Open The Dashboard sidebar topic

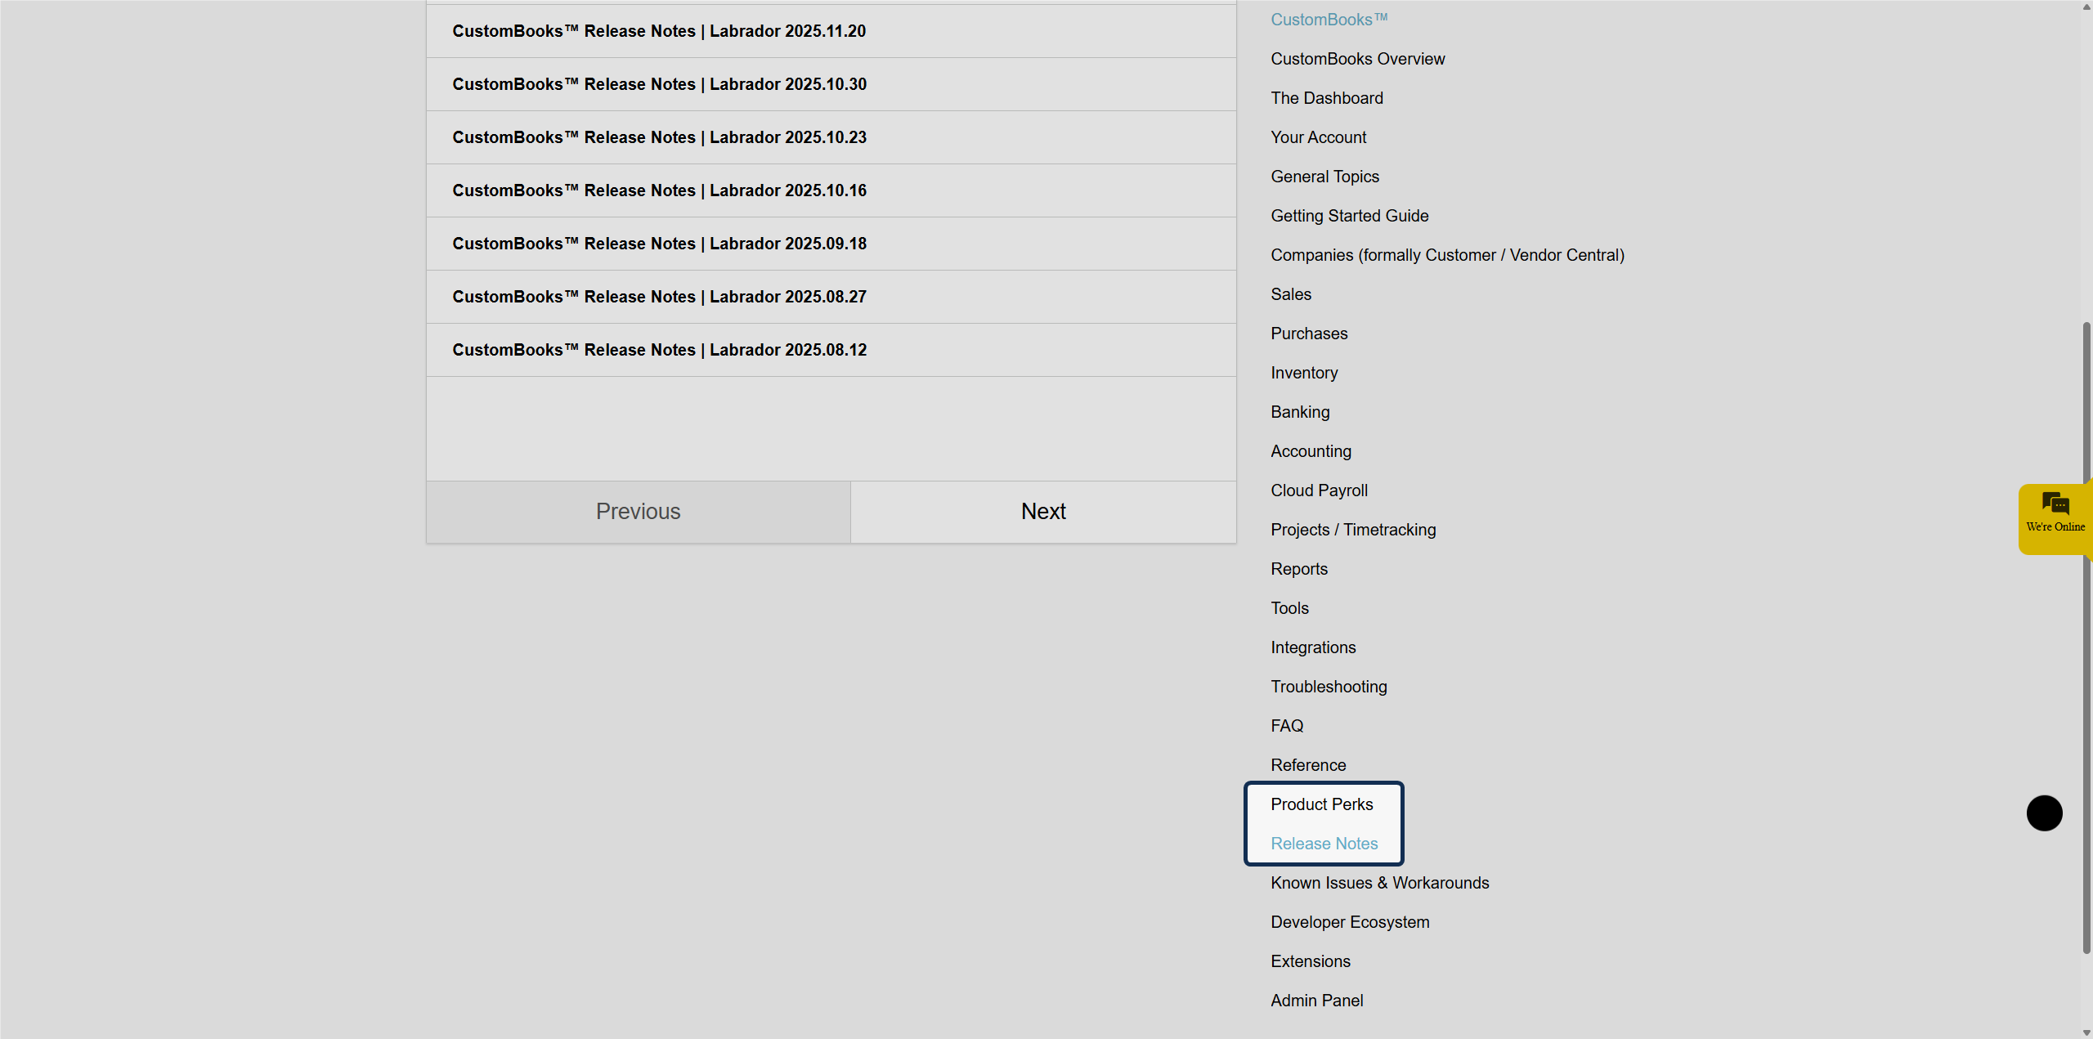click(1326, 98)
